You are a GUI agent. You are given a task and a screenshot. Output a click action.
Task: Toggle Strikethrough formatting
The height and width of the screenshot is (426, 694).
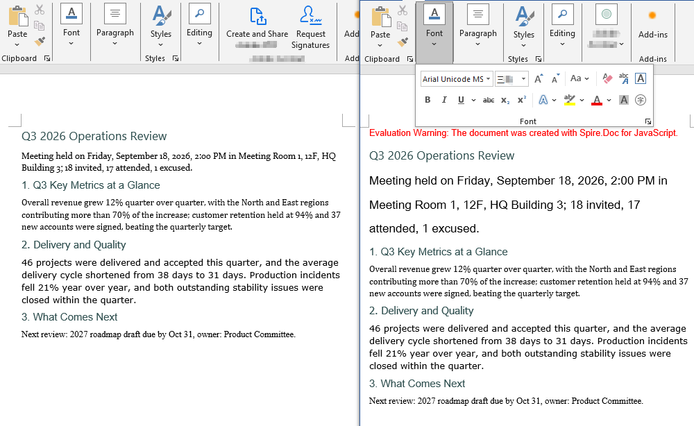489,100
